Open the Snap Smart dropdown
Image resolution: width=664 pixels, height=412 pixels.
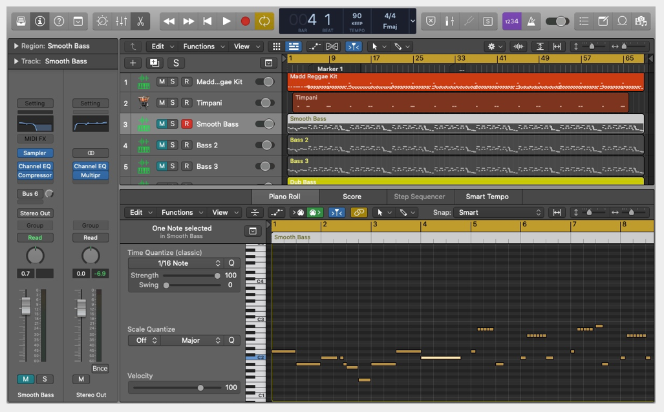pyautogui.click(x=499, y=212)
